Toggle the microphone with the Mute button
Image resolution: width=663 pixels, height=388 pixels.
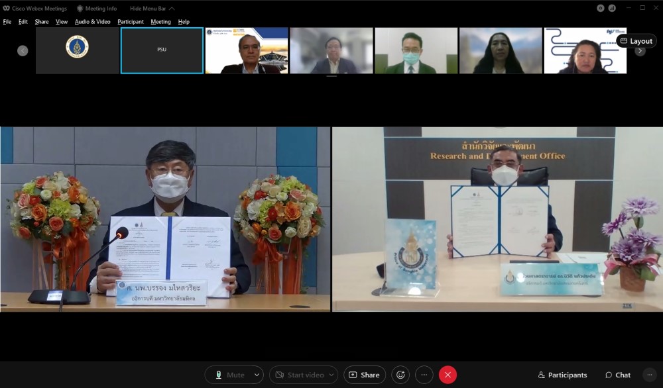click(228, 375)
